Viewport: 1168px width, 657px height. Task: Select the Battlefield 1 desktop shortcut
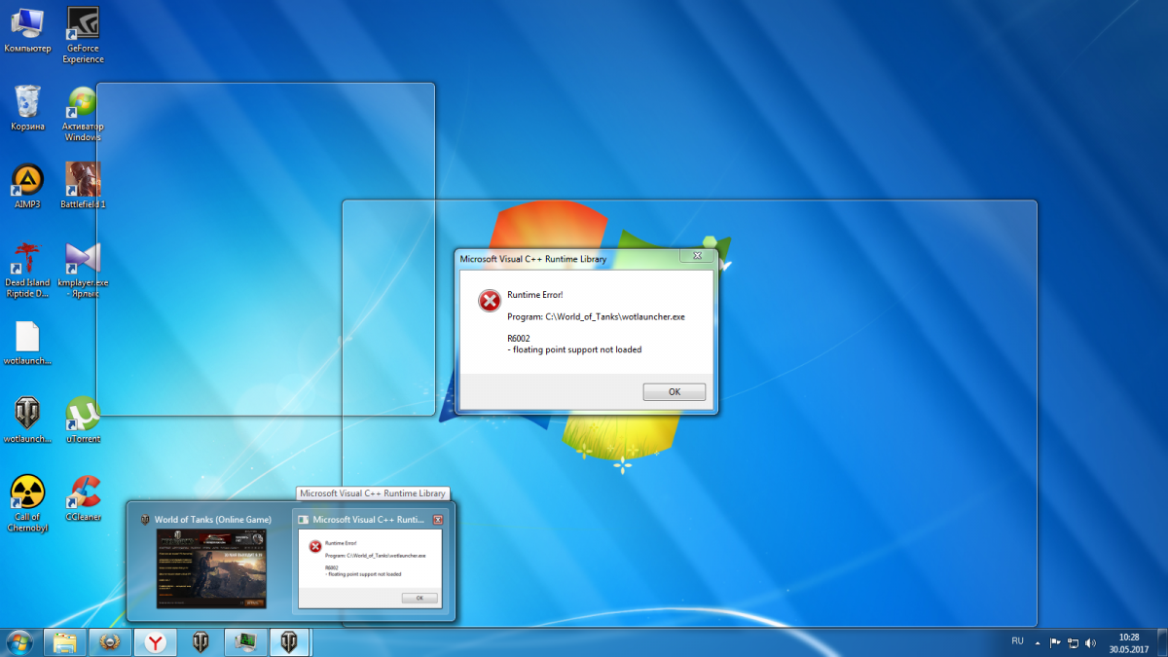coord(83,185)
